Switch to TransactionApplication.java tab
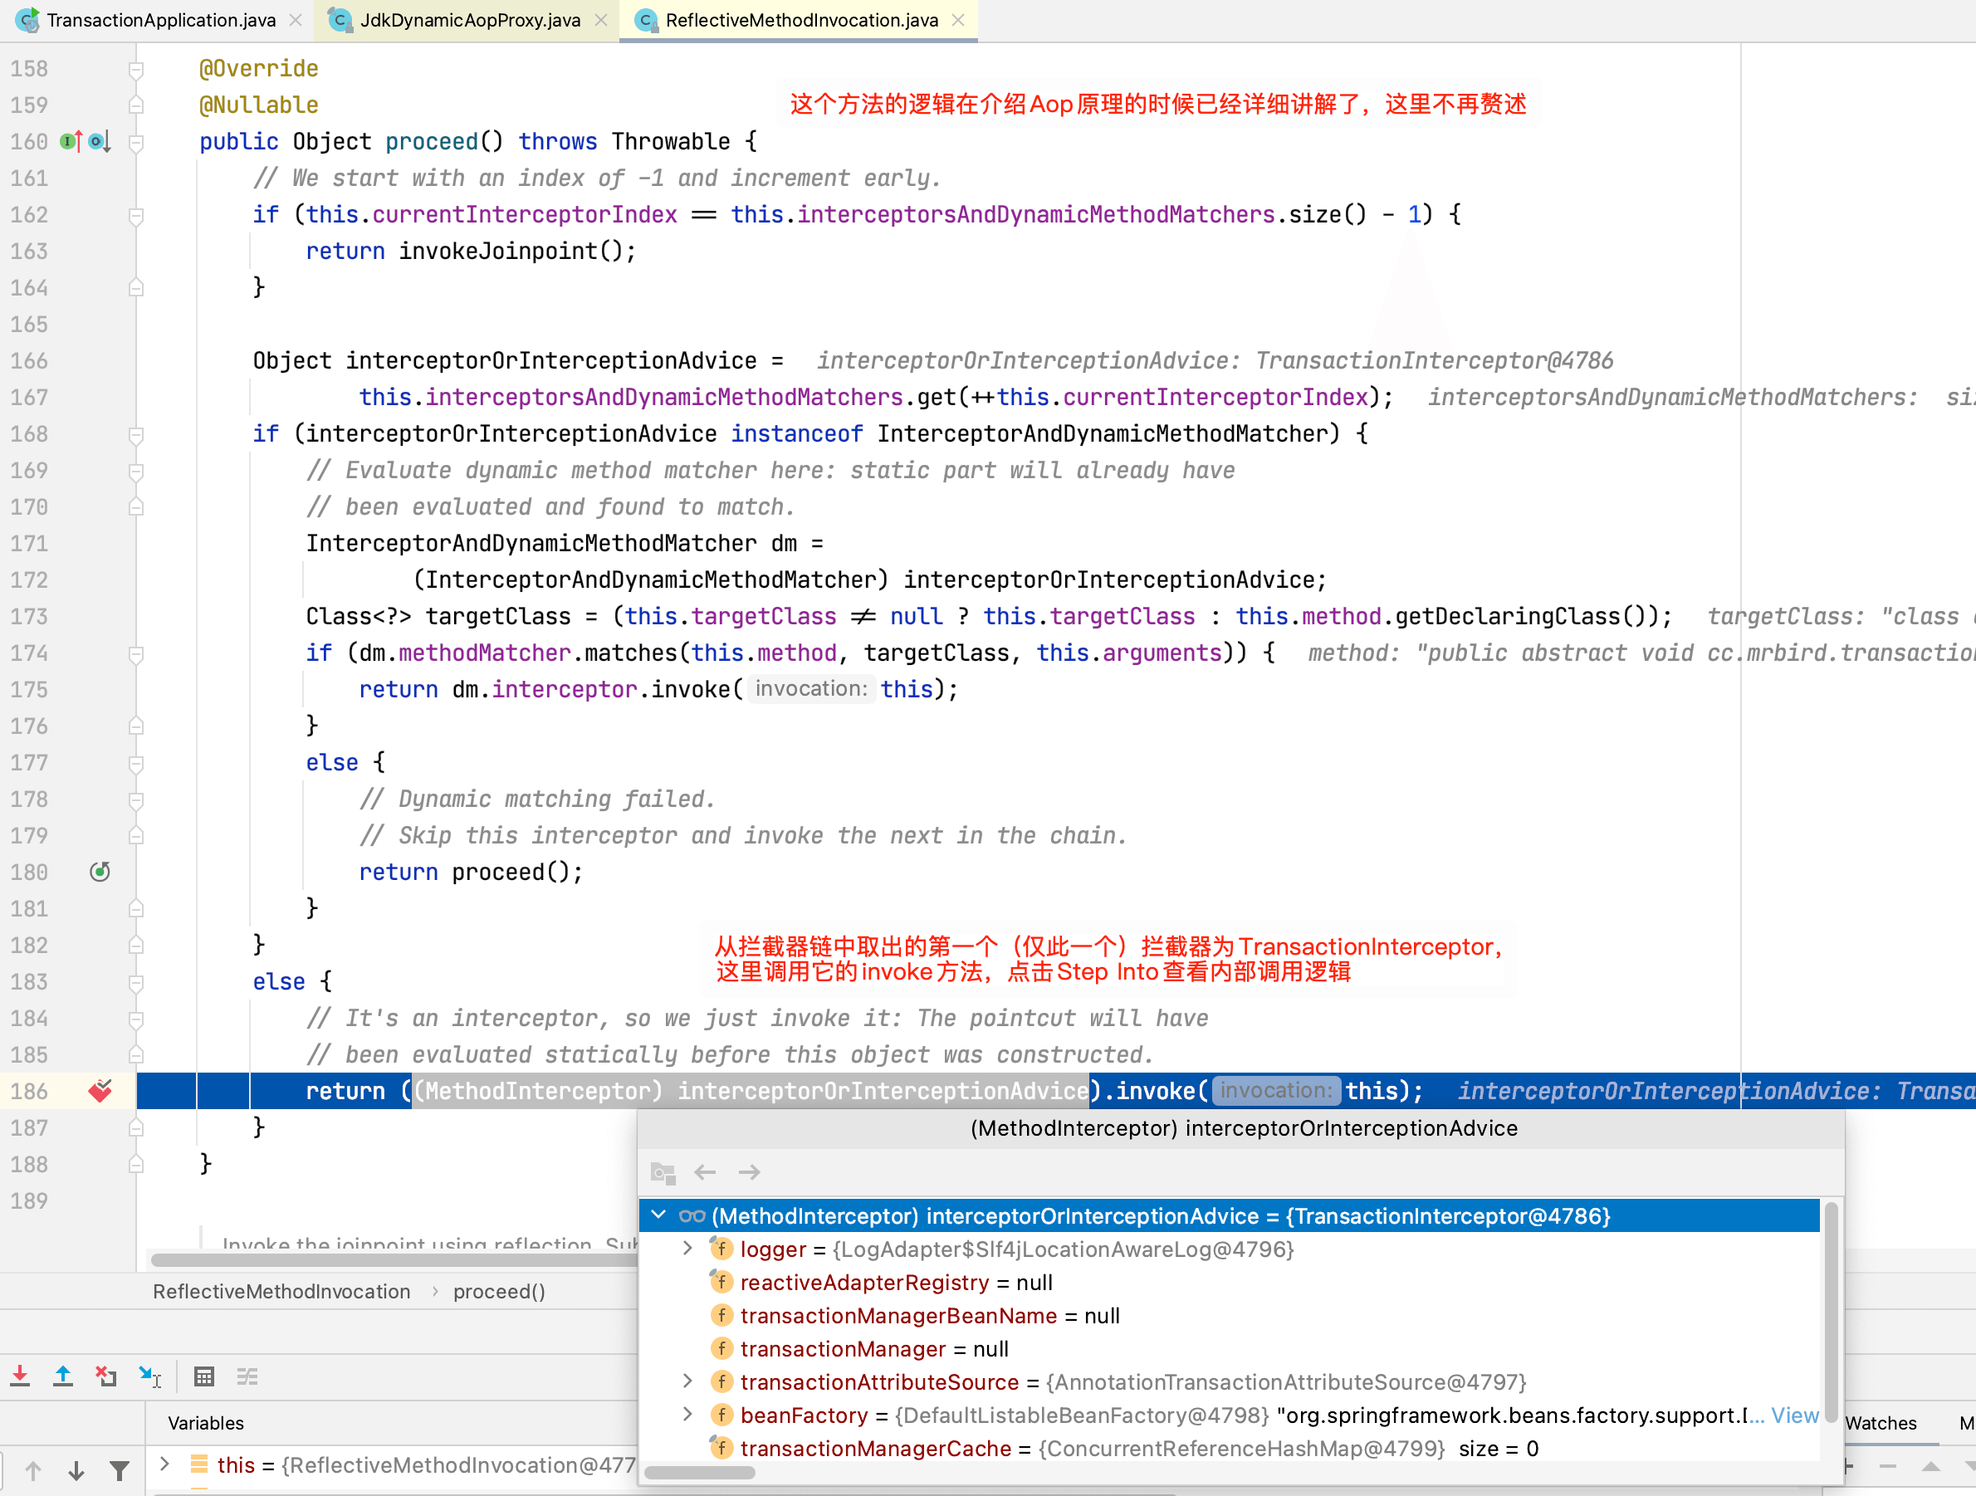 (x=161, y=20)
